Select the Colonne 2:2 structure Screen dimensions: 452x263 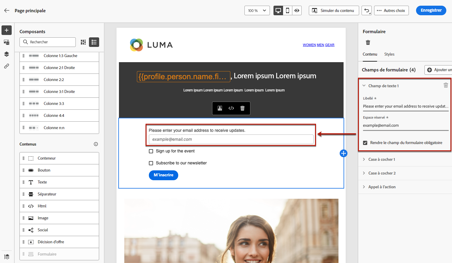click(x=59, y=80)
